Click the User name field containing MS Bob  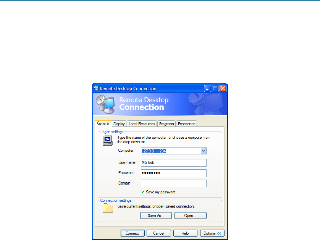tap(174, 163)
